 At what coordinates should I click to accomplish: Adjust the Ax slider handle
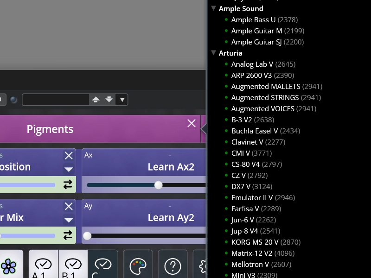[x=158, y=185]
